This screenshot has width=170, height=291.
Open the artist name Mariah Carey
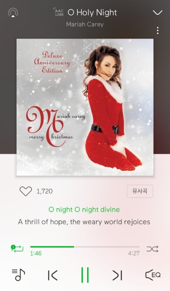(x=85, y=24)
